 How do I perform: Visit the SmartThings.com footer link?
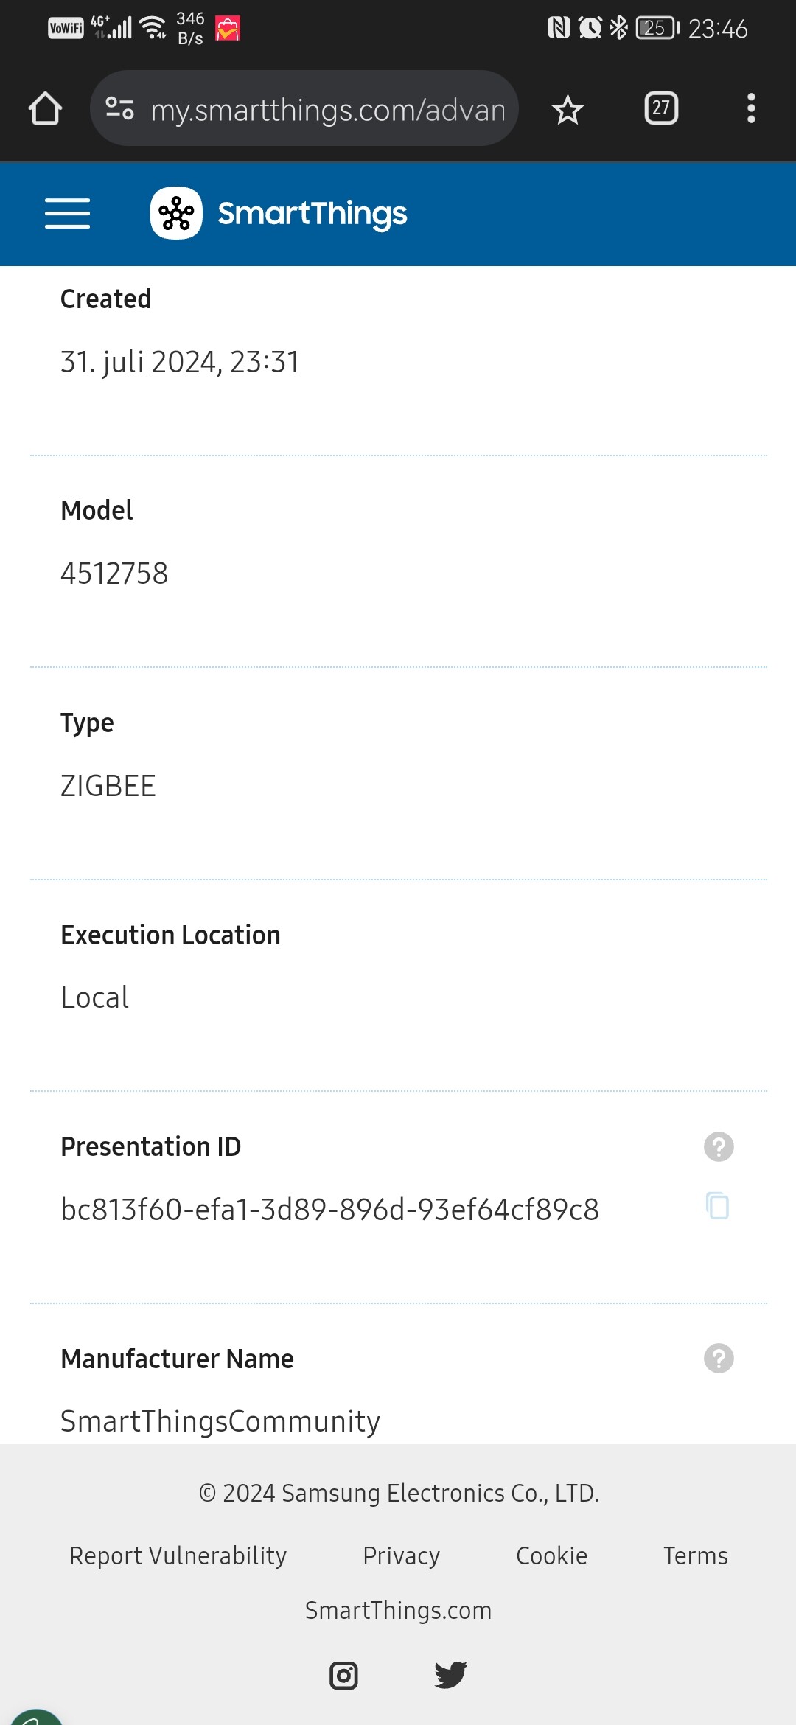coord(398,1611)
